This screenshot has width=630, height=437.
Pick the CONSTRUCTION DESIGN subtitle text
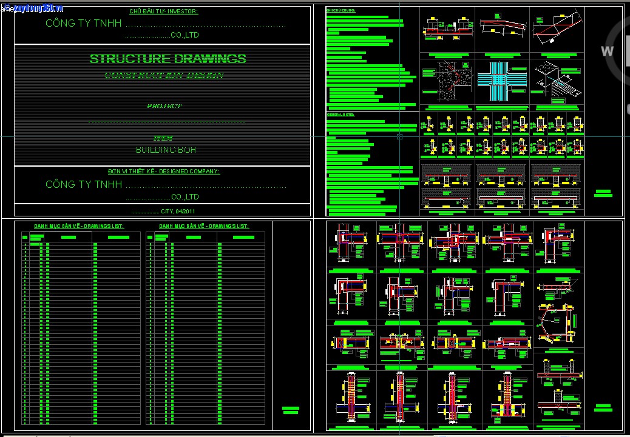(x=164, y=76)
